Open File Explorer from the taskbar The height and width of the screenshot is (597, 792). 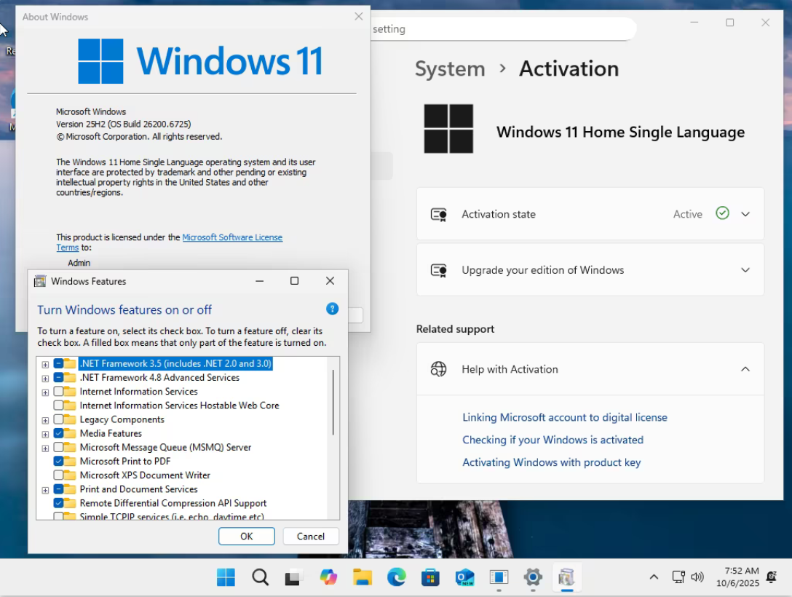(363, 577)
